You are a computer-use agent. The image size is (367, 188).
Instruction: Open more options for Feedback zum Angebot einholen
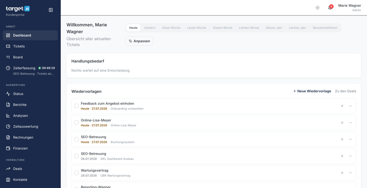(x=350, y=106)
